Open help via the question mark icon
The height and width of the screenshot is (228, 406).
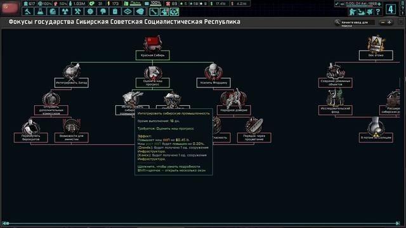coord(378,11)
